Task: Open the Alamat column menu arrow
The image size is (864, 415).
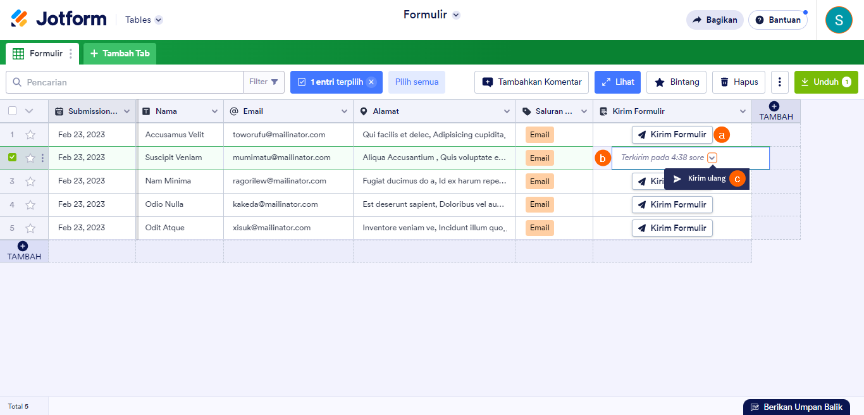Action: click(x=507, y=111)
